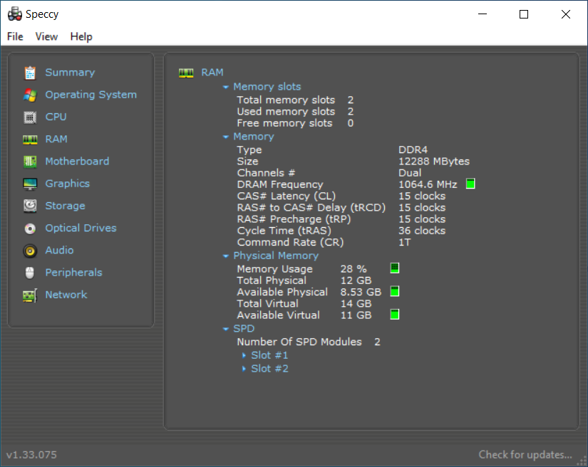The width and height of the screenshot is (588, 467).
Task: Click the Memory Usage 28 % value
Action: (x=354, y=269)
